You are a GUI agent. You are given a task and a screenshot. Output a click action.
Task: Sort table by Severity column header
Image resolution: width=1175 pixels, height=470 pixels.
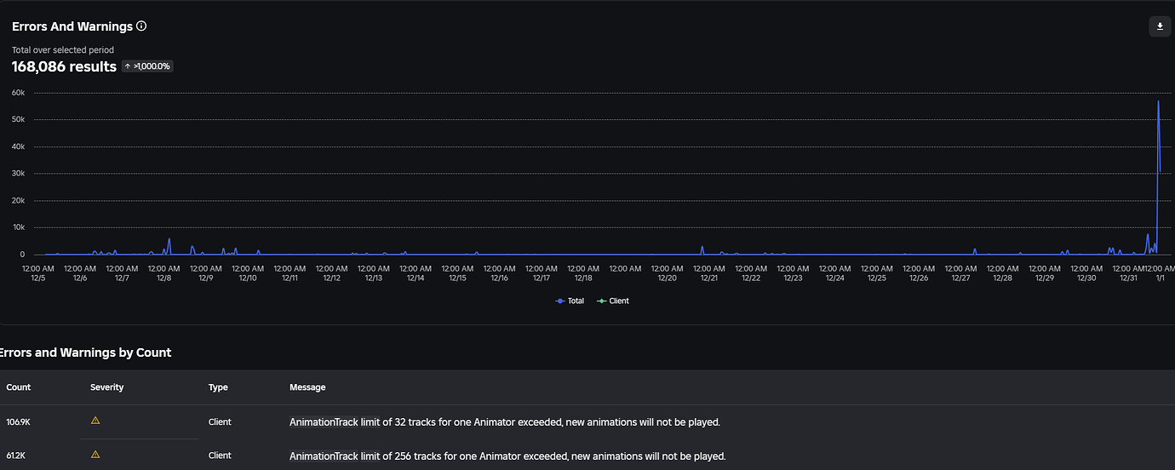[x=107, y=387]
